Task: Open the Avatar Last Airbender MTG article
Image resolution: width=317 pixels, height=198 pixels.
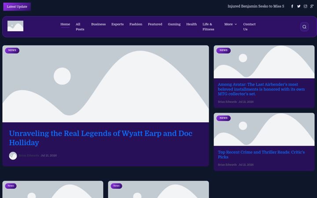Action: coord(261,89)
